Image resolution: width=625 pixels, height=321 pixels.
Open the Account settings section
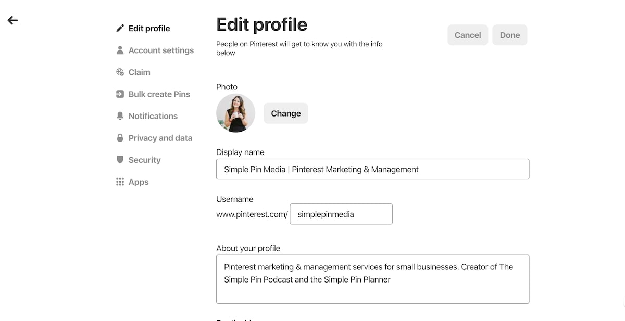161,50
